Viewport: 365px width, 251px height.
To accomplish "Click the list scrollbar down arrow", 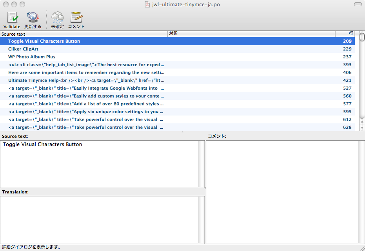I will 362,128.
